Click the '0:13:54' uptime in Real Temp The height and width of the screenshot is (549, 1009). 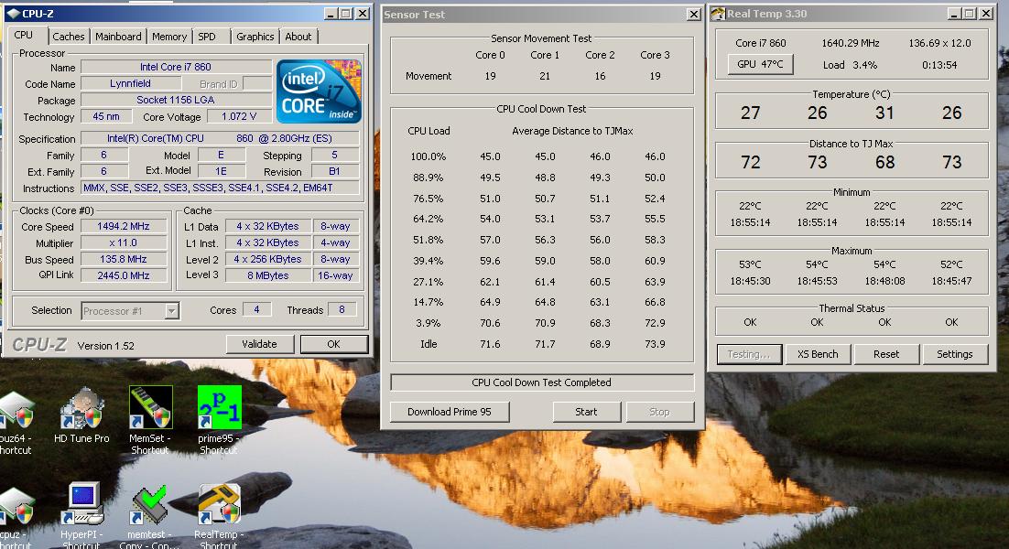pyautogui.click(x=939, y=65)
